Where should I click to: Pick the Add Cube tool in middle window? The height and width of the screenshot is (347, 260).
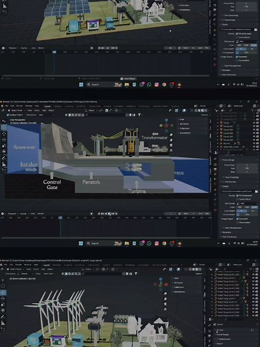click(x=4, y=170)
